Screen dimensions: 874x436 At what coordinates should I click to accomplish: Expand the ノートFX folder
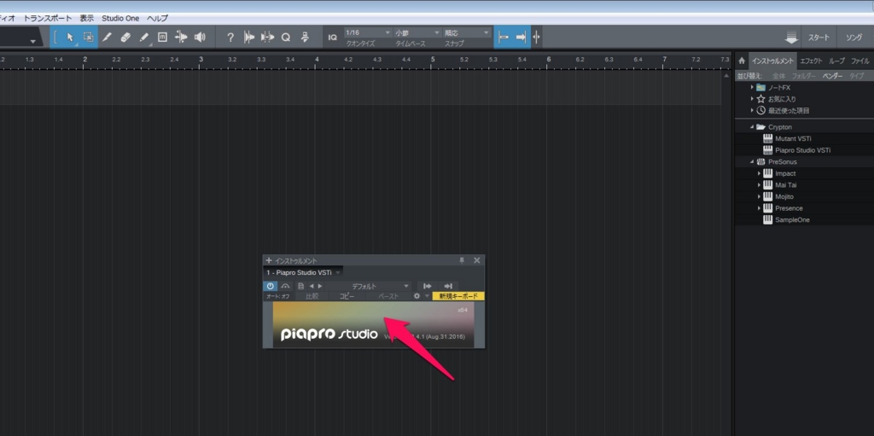tap(752, 88)
